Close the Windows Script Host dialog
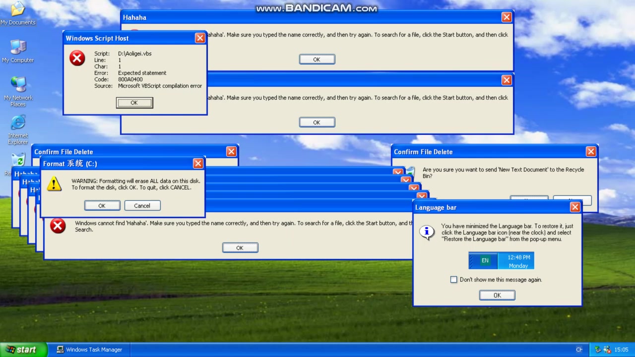Viewport: 635px width, 357px height. pos(200,38)
